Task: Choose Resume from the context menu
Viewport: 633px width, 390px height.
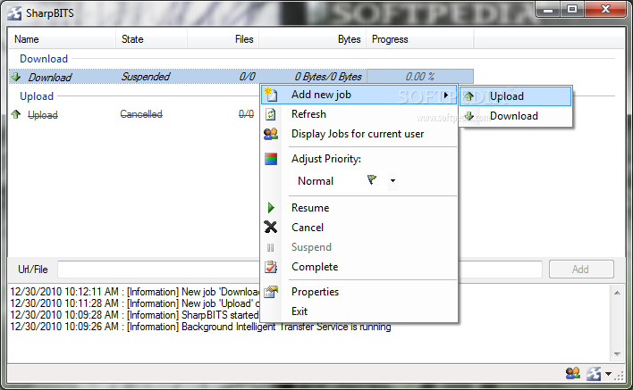Action: pos(359,208)
